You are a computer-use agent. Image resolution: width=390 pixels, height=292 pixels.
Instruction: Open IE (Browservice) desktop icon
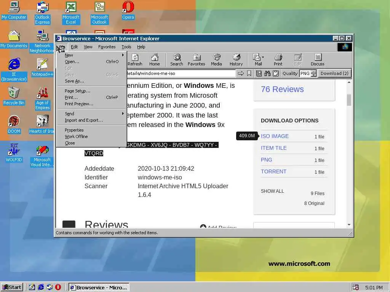(14, 70)
